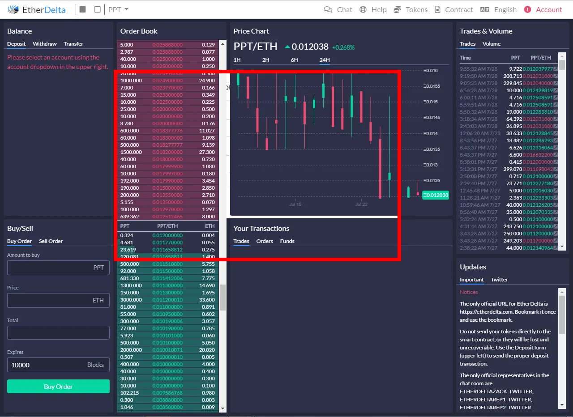Open transaction link for 5:50:32 AM trade
This screenshot has width=573, height=417.
click(556, 112)
